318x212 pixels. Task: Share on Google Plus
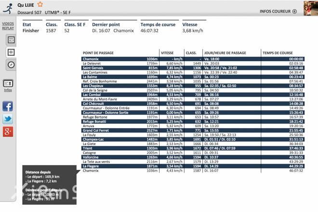click(8, 132)
